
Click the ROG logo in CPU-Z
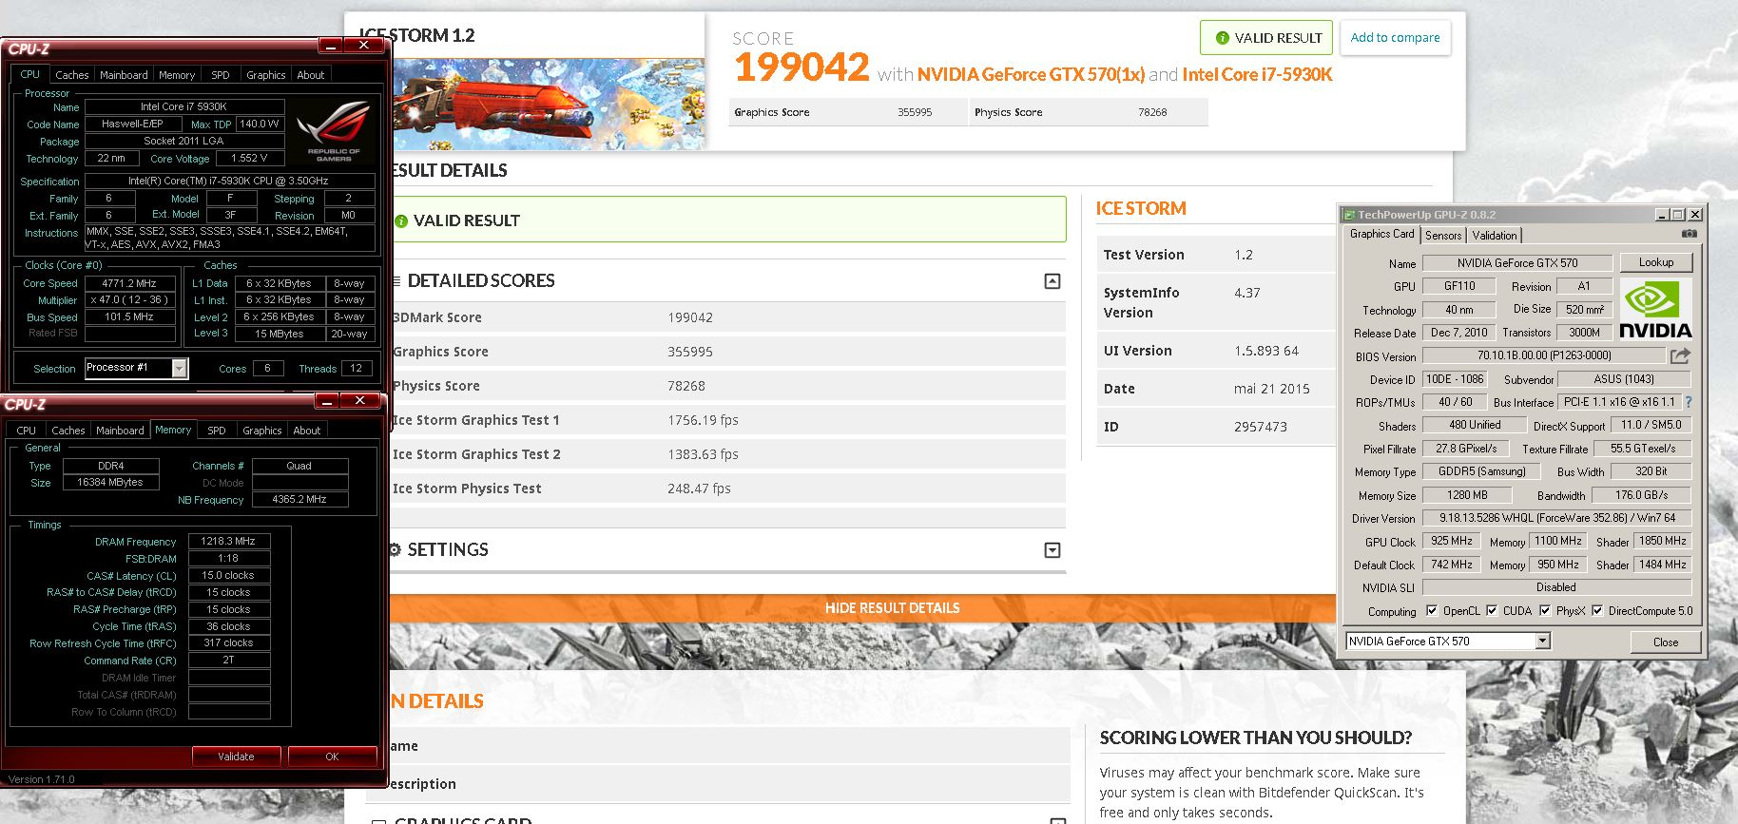pyautogui.click(x=333, y=132)
